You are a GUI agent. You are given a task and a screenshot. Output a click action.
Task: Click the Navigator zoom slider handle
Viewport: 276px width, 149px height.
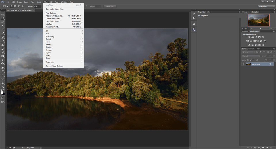coord(261,28)
